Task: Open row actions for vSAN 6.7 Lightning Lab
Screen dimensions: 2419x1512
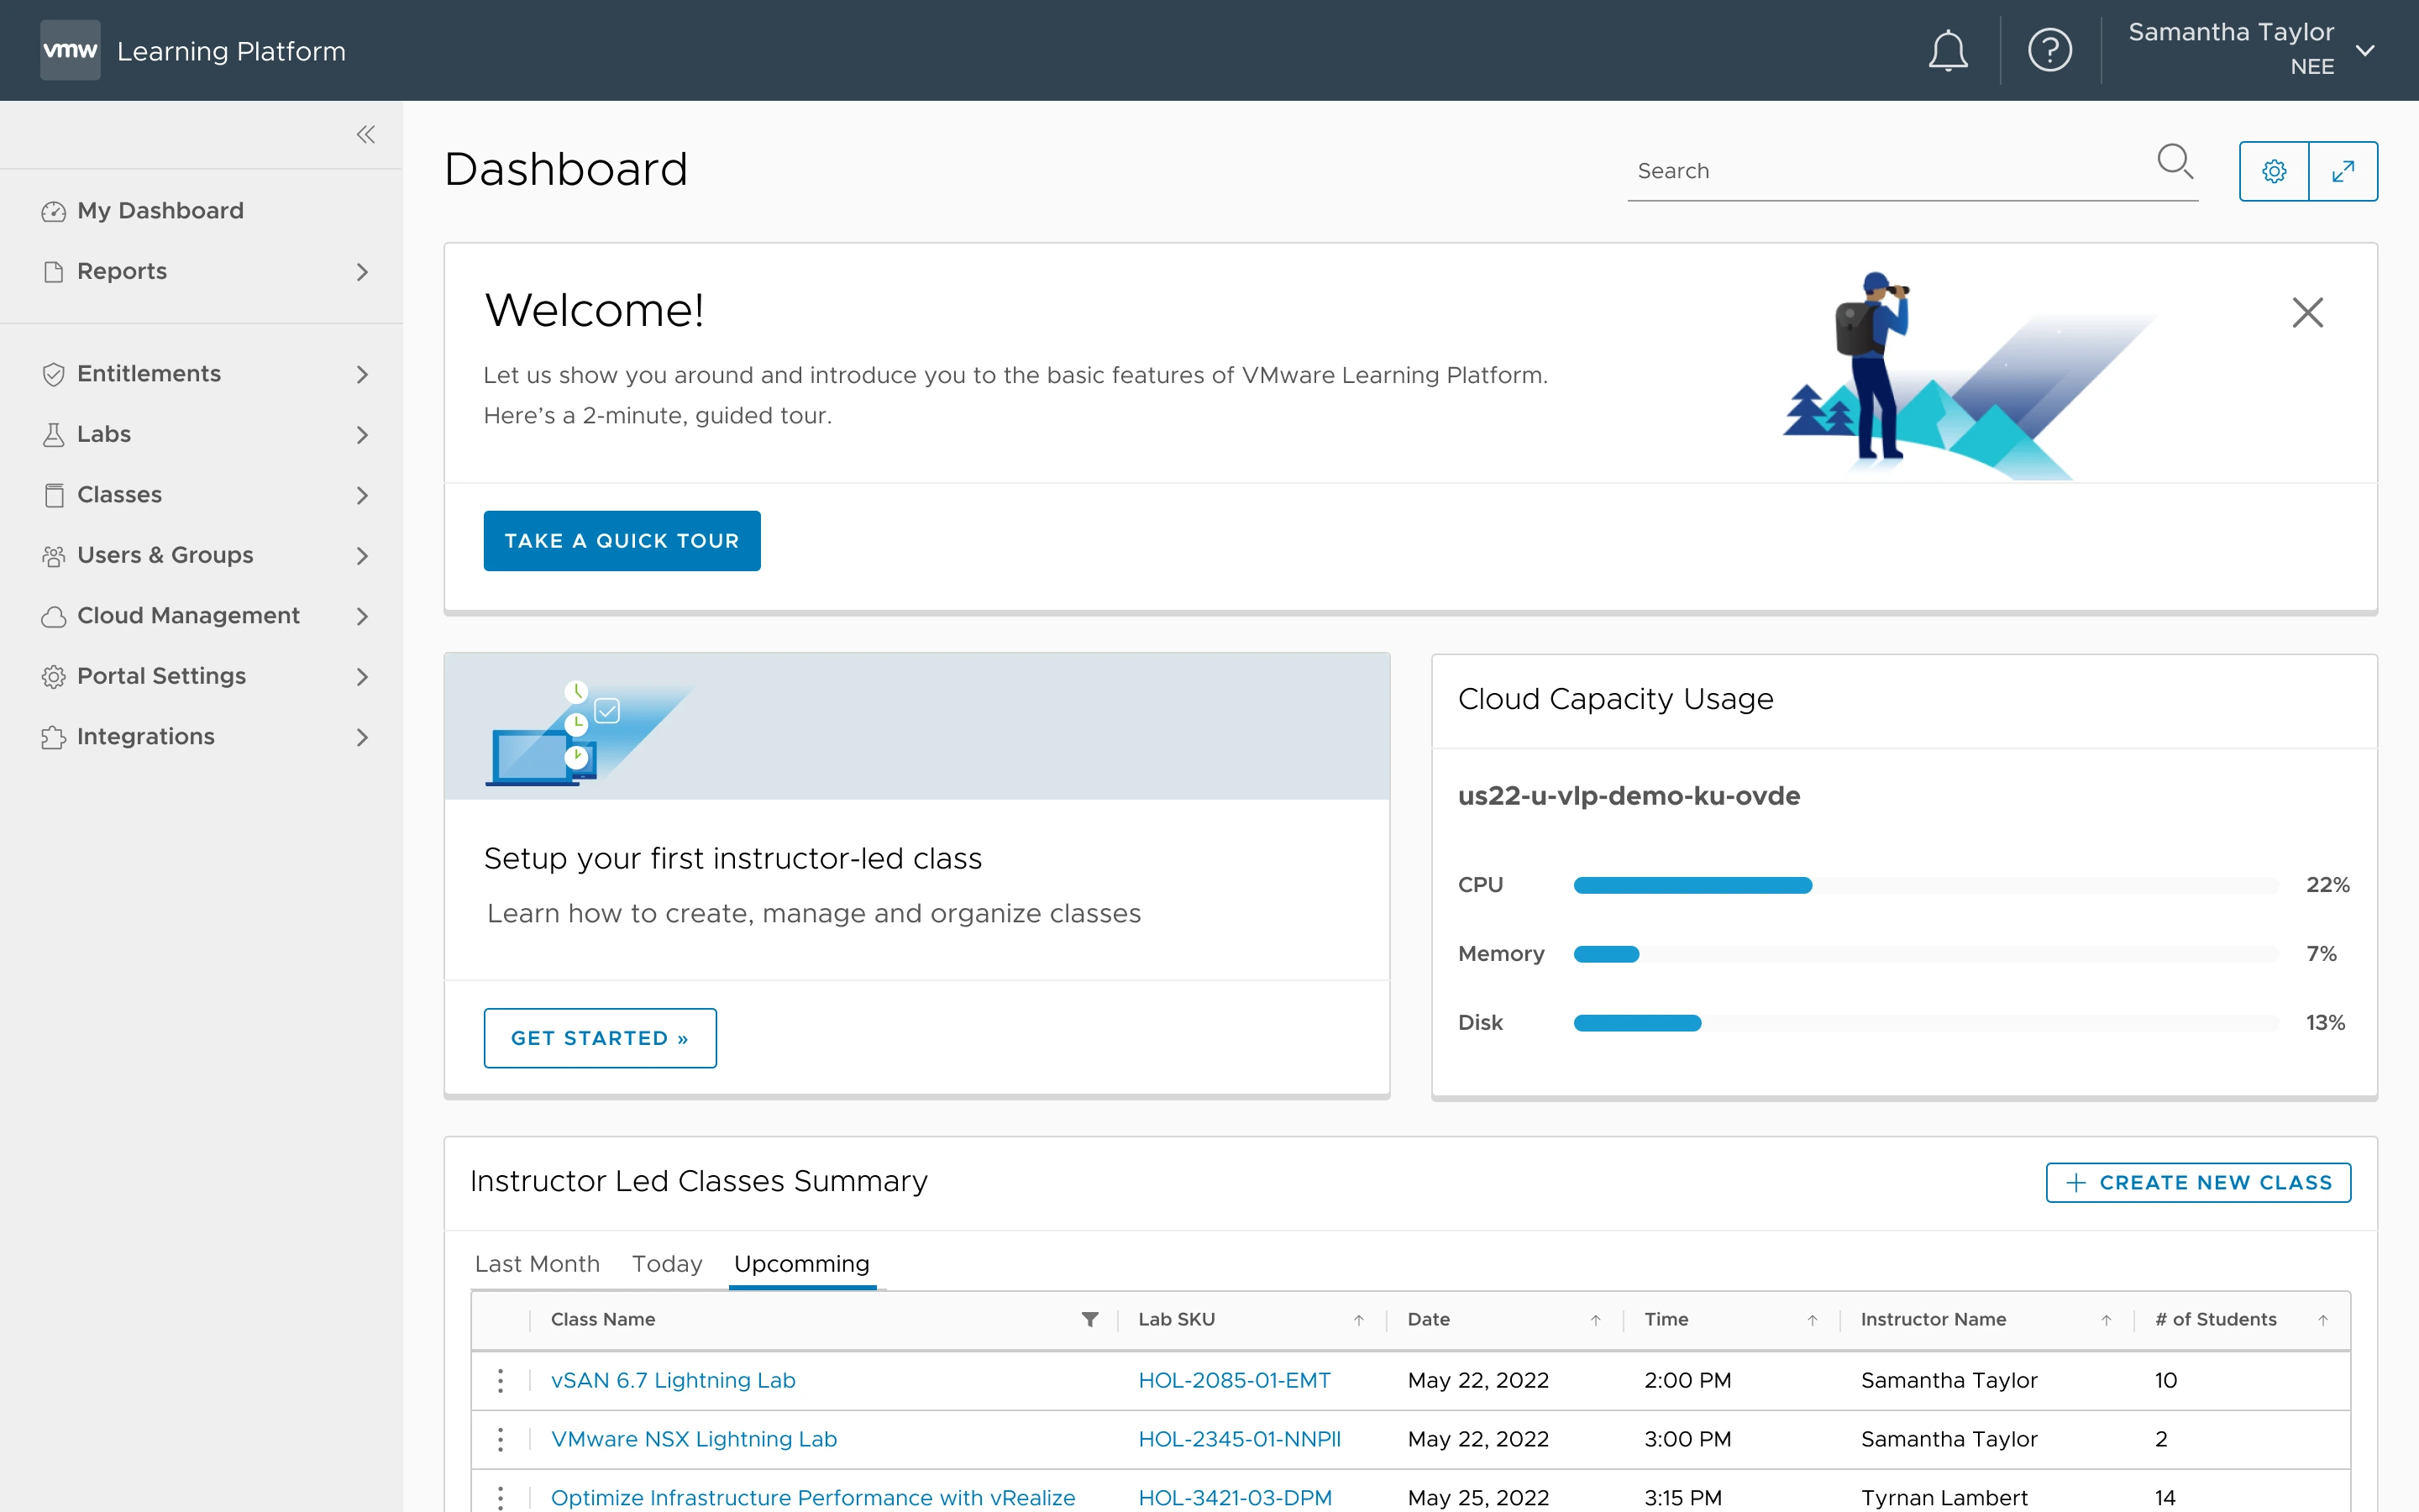Action: (500, 1380)
